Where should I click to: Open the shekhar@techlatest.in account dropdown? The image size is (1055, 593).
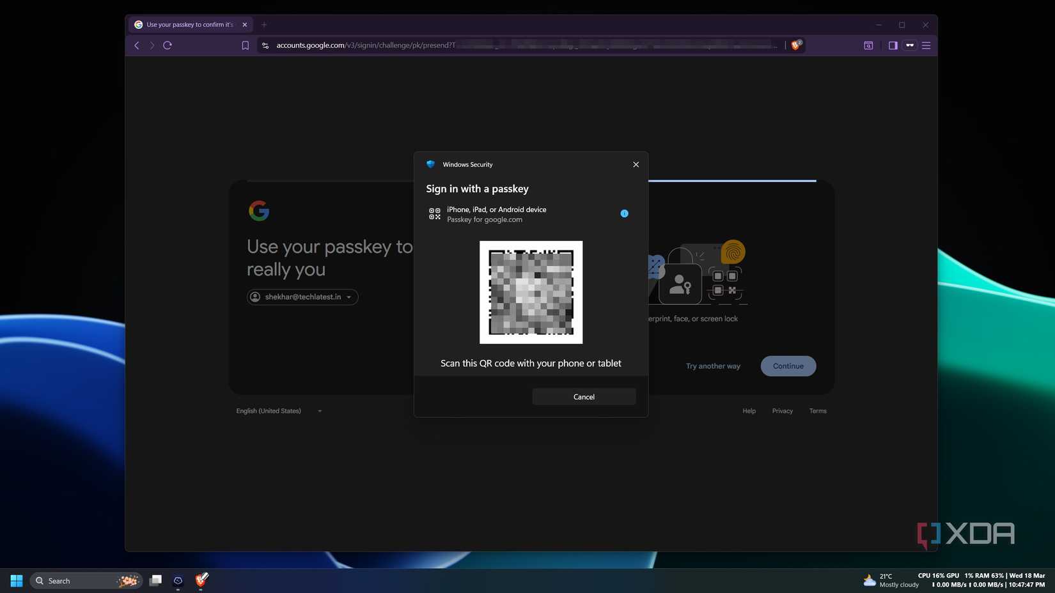302,297
